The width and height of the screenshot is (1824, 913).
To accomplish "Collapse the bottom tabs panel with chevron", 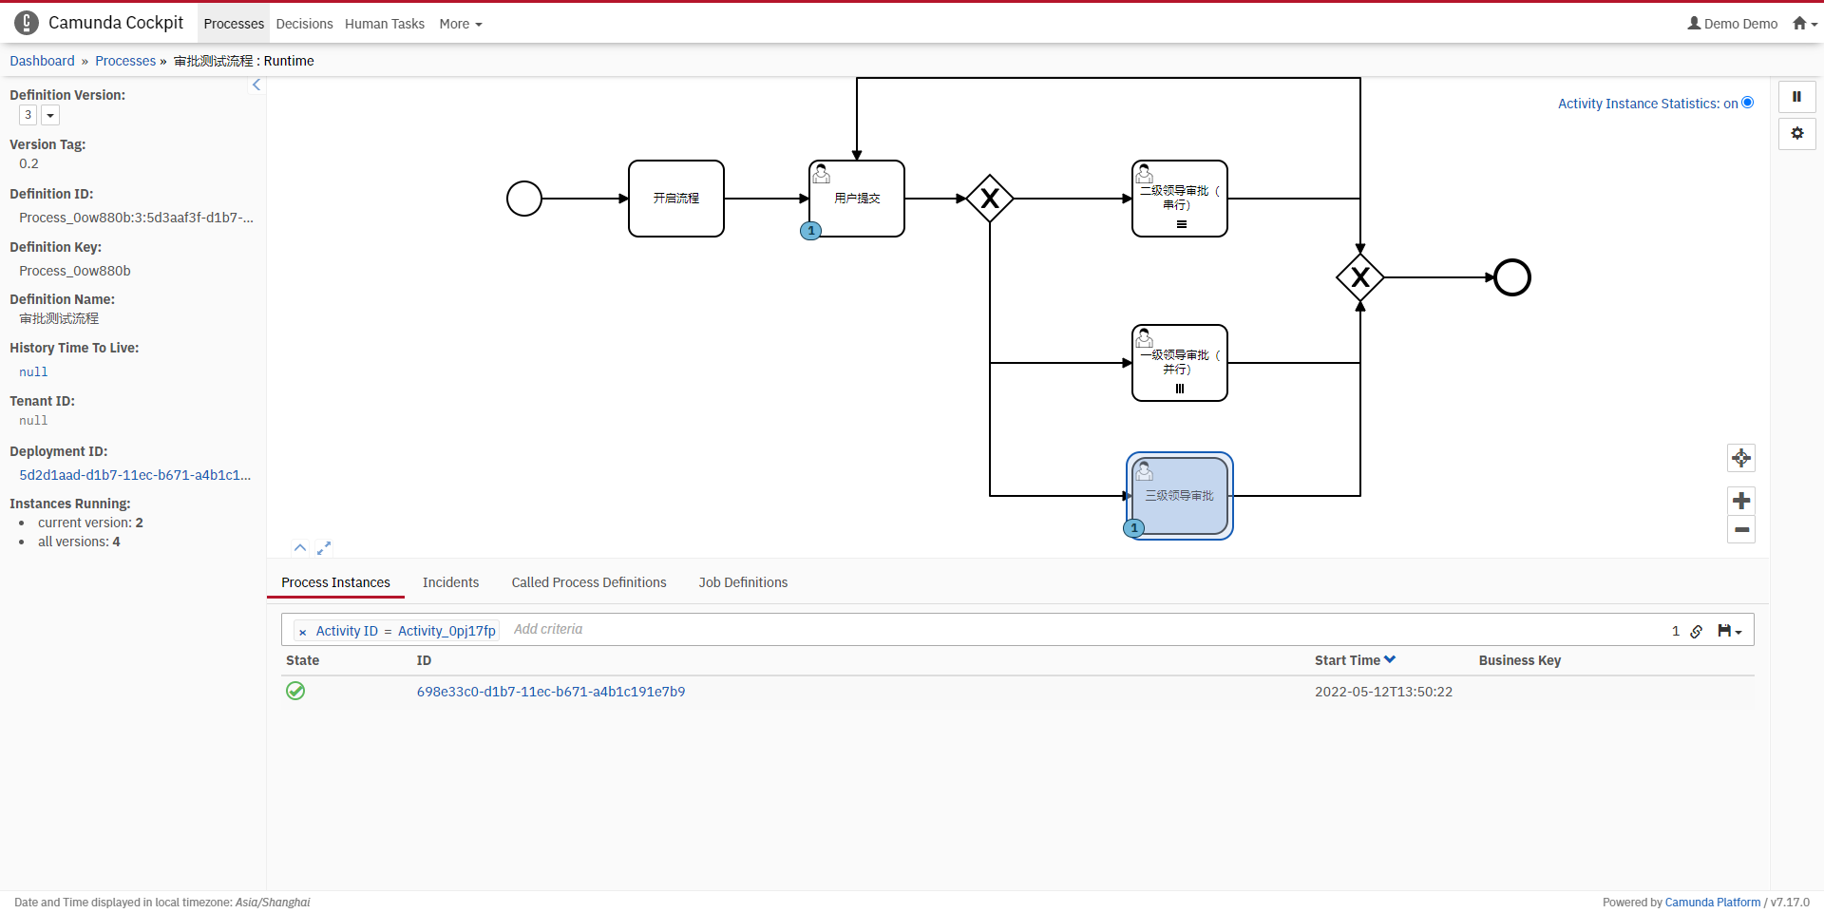I will [300, 548].
